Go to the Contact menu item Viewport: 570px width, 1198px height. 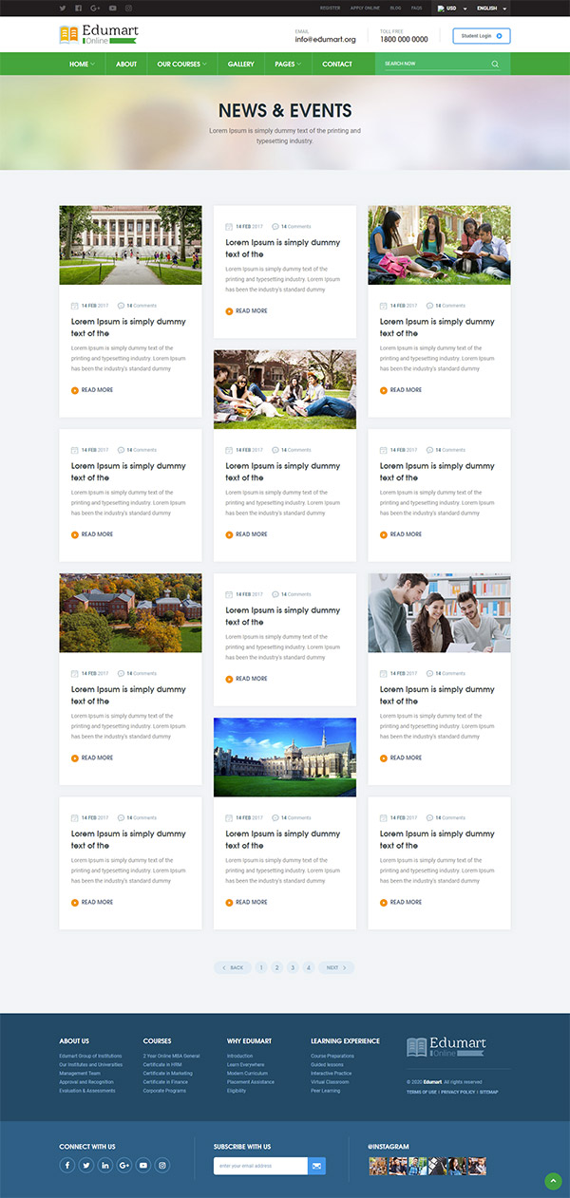337,65
